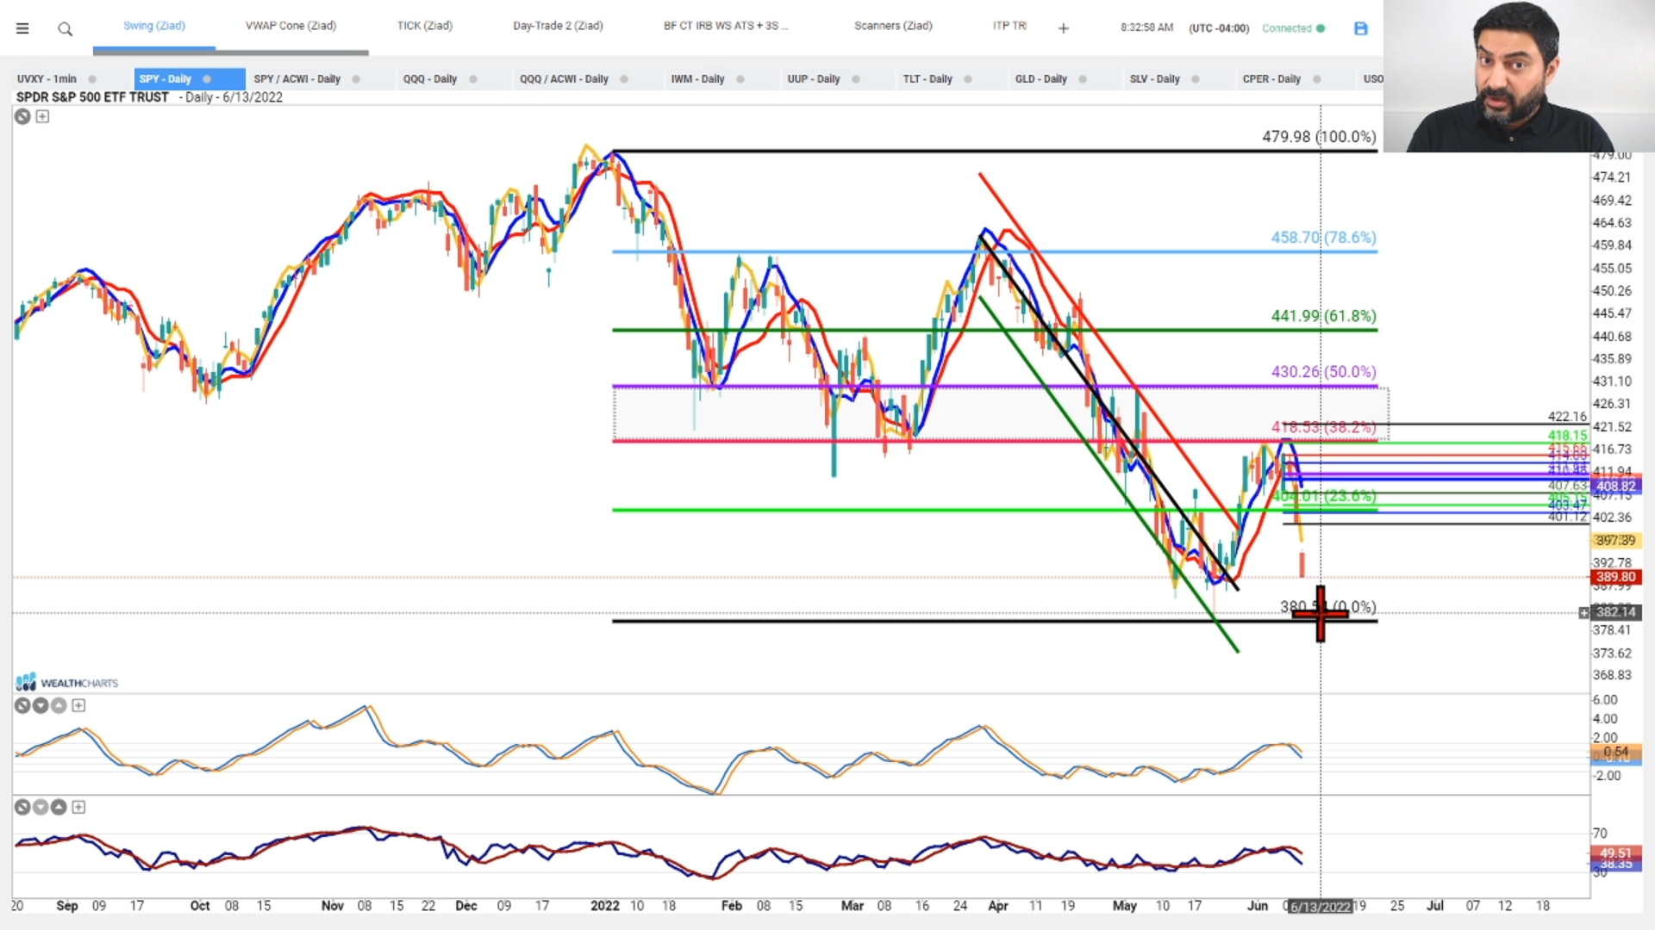Select TLT - Daily chart tab

927,79
